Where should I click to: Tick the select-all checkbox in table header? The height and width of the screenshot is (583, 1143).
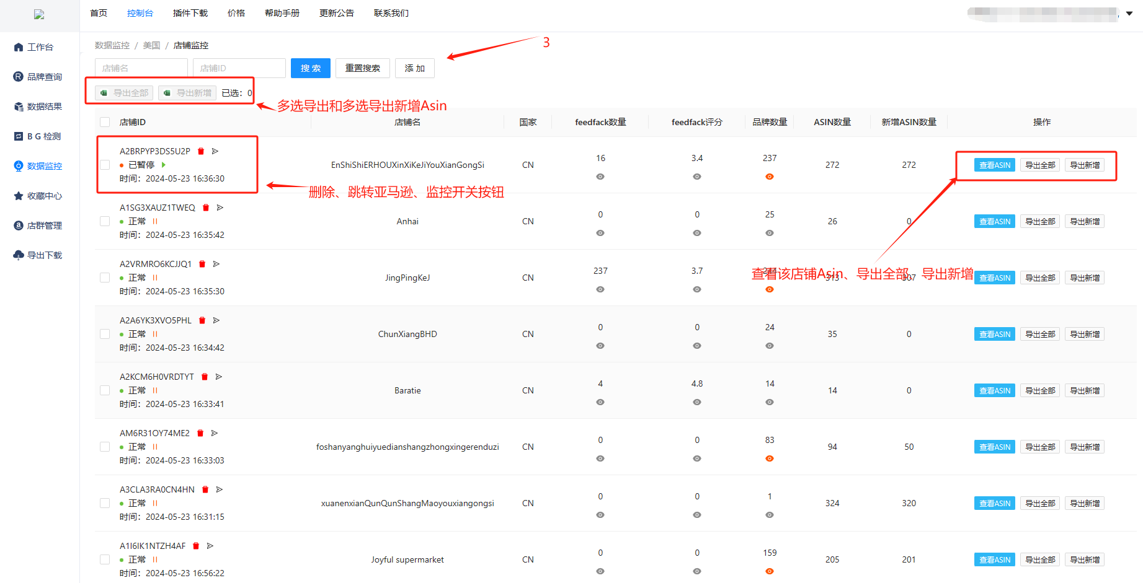click(105, 122)
